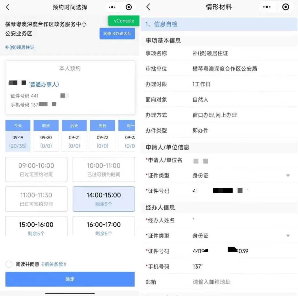Open the left mini-program more options menu
Screen dimensions: 298x296
coord(112,7)
